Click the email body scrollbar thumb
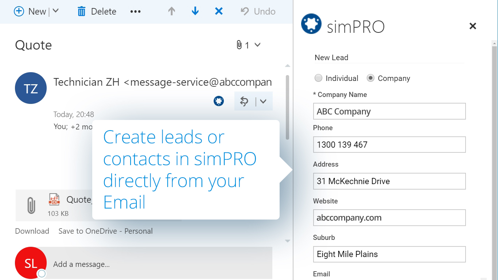Screen dimensions: 498x280 288,107
